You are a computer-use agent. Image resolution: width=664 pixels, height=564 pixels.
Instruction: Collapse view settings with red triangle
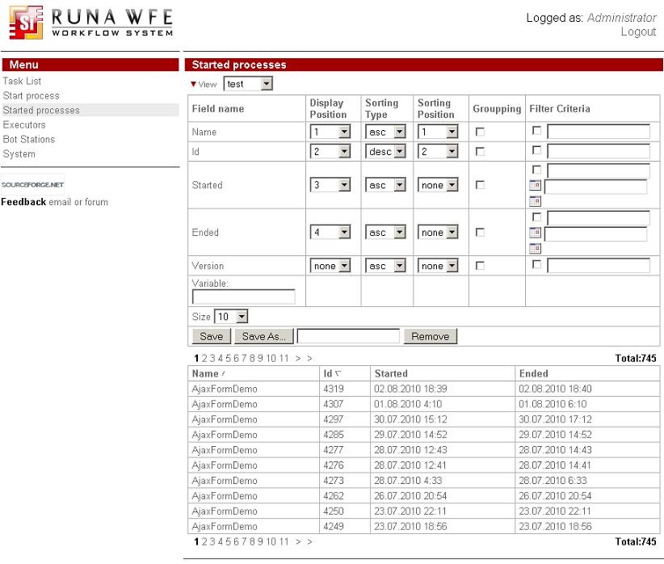[192, 82]
